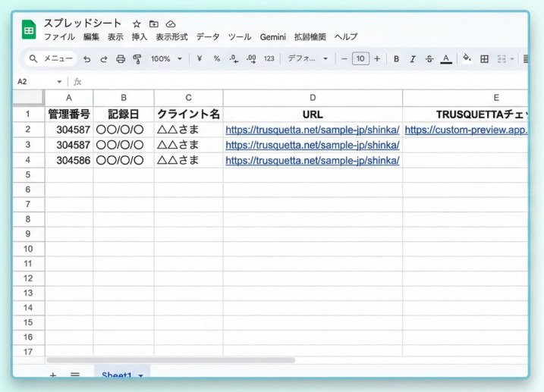Open the fill color picker
This screenshot has height=392, width=544.
[467, 59]
